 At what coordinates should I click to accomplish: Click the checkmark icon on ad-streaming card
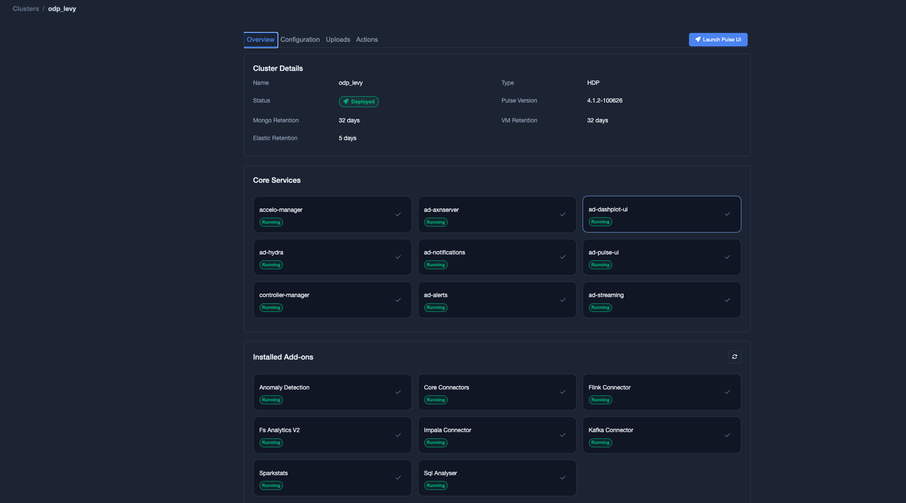(728, 300)
